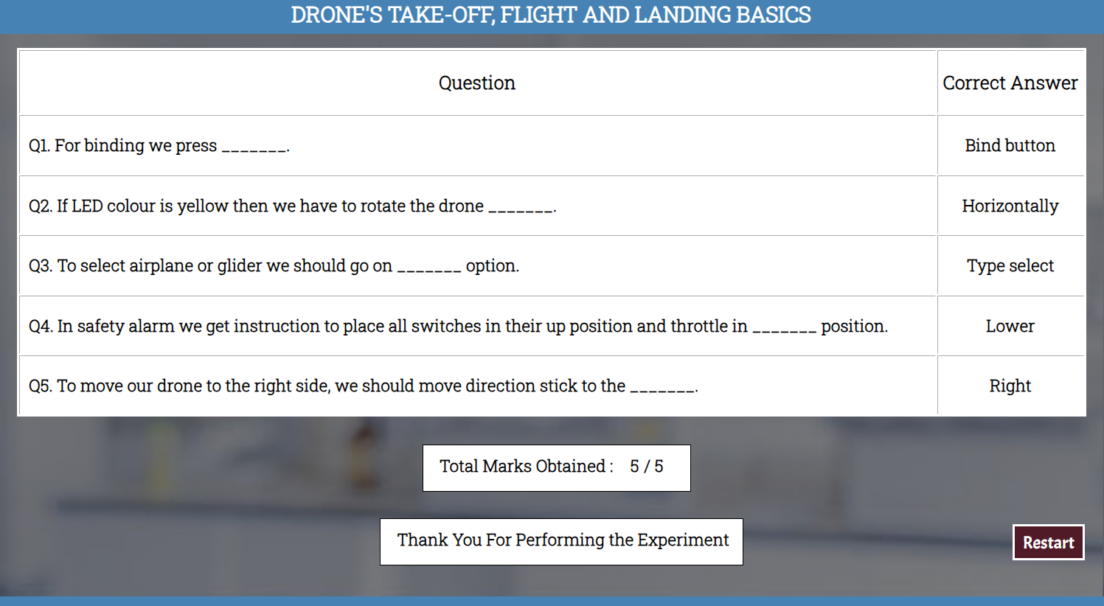1104x606 pixels.
Task: Click the blue footer bar
Action: (x=552, y=601)
